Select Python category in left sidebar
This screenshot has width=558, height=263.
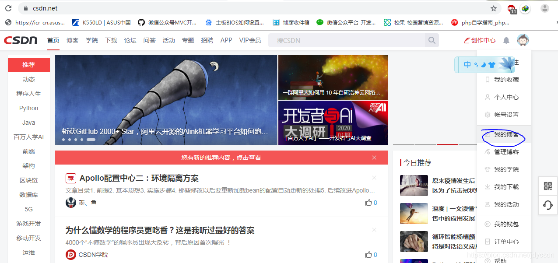pyautogui.click(x=29, y=108)
